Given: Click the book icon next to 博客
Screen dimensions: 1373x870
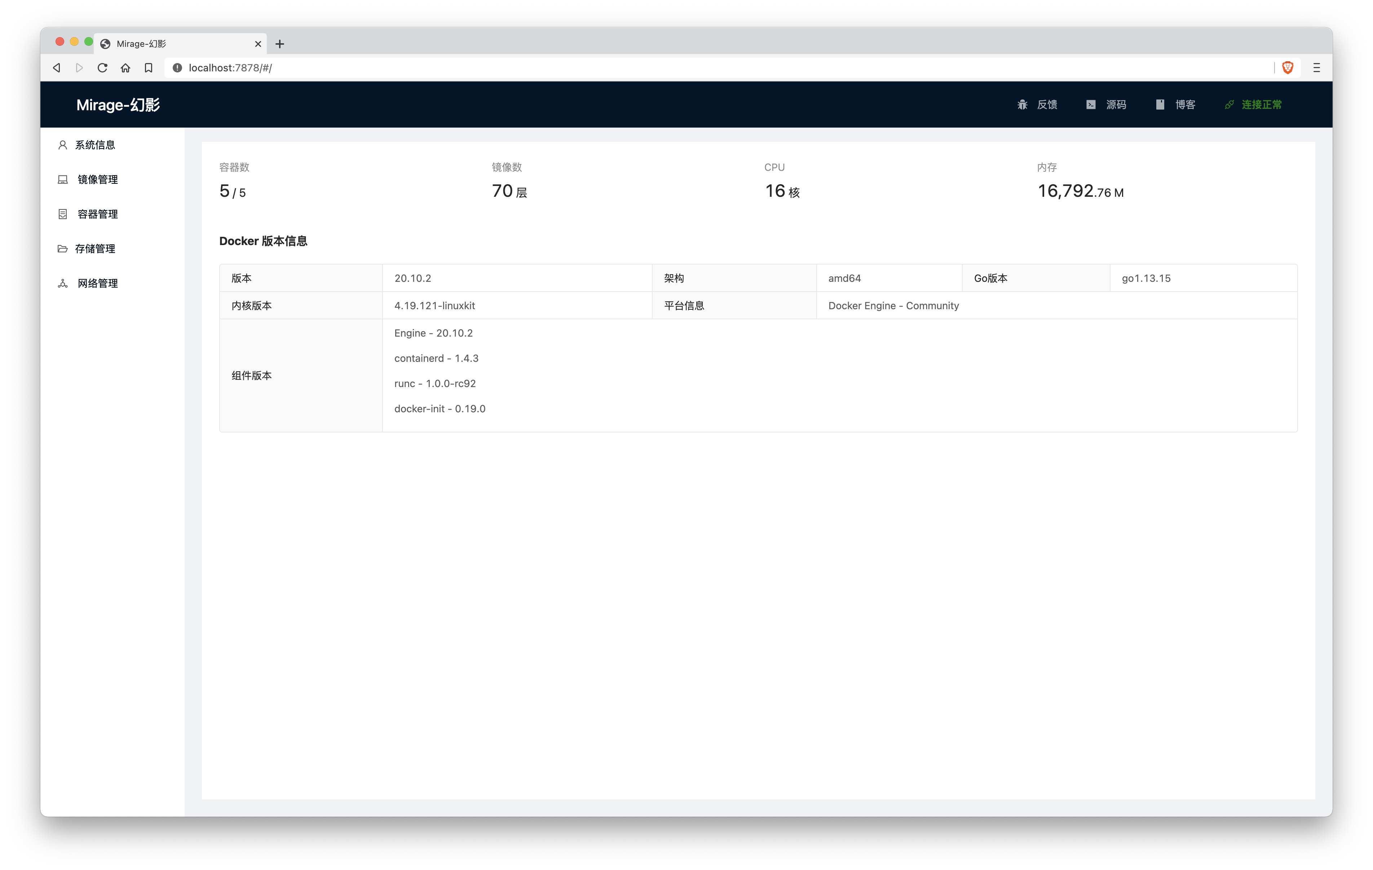Looking at the screenshot, I should (1160, 104).
